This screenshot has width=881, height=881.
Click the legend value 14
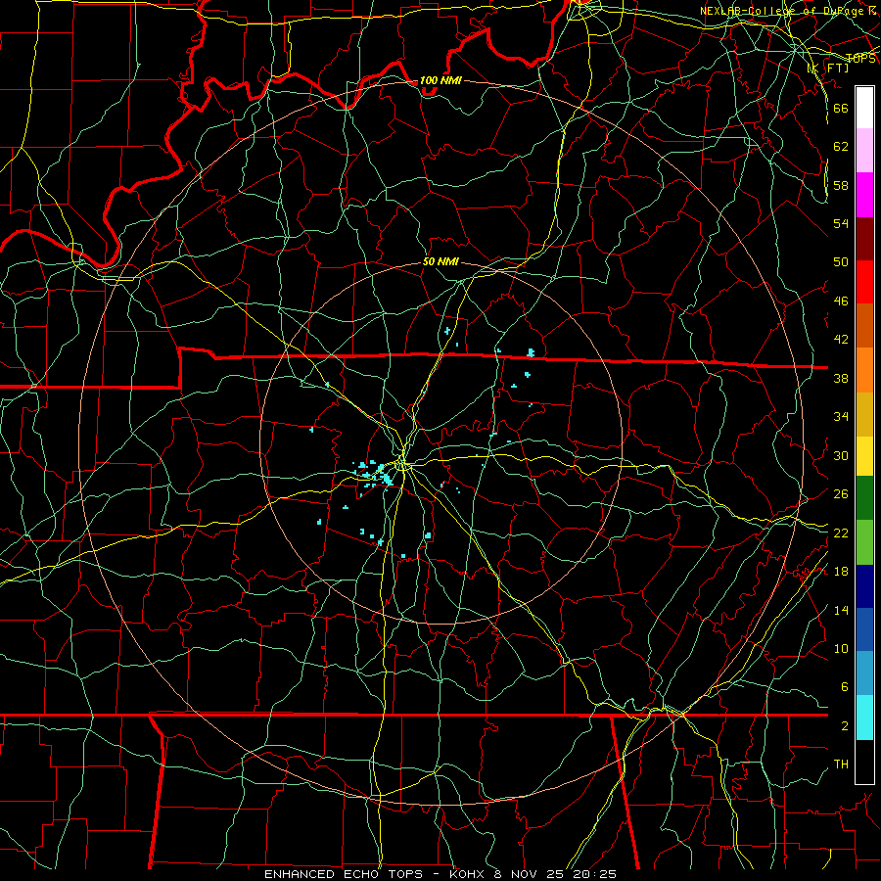[841, 610]
